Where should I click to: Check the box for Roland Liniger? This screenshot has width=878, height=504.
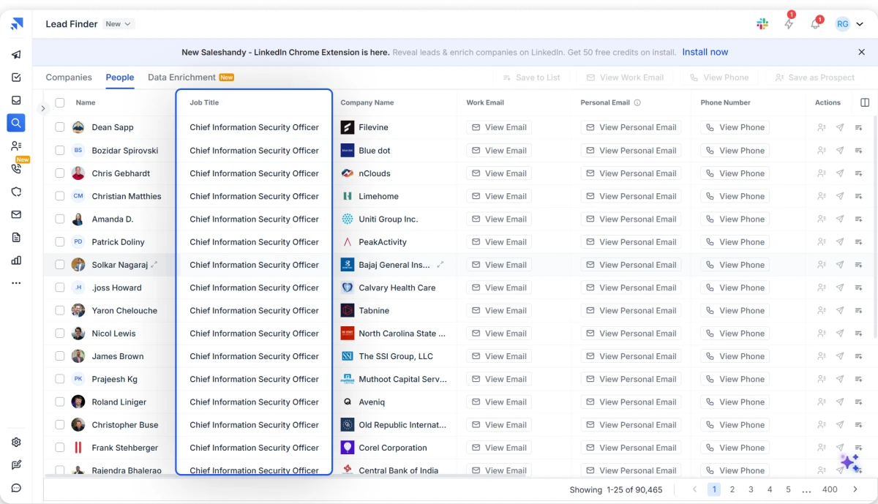tap(60, 402)
